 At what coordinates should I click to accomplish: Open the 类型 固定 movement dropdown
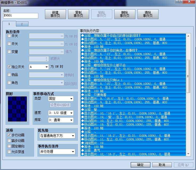(61, 99)
